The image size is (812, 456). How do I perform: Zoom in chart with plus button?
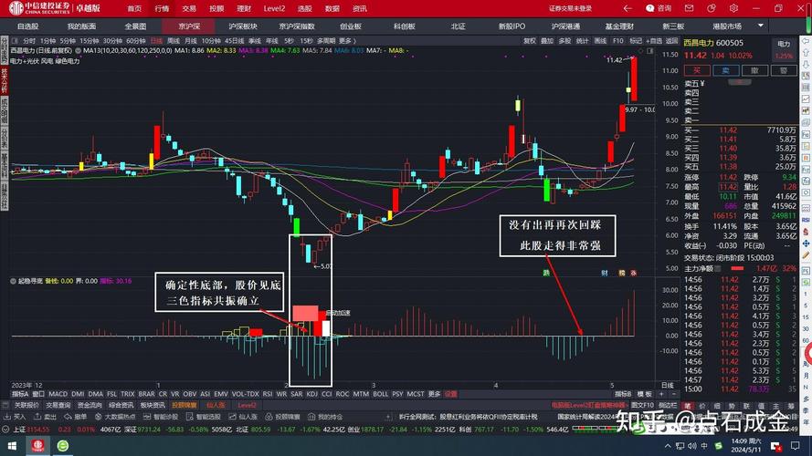tap(660, 394)
